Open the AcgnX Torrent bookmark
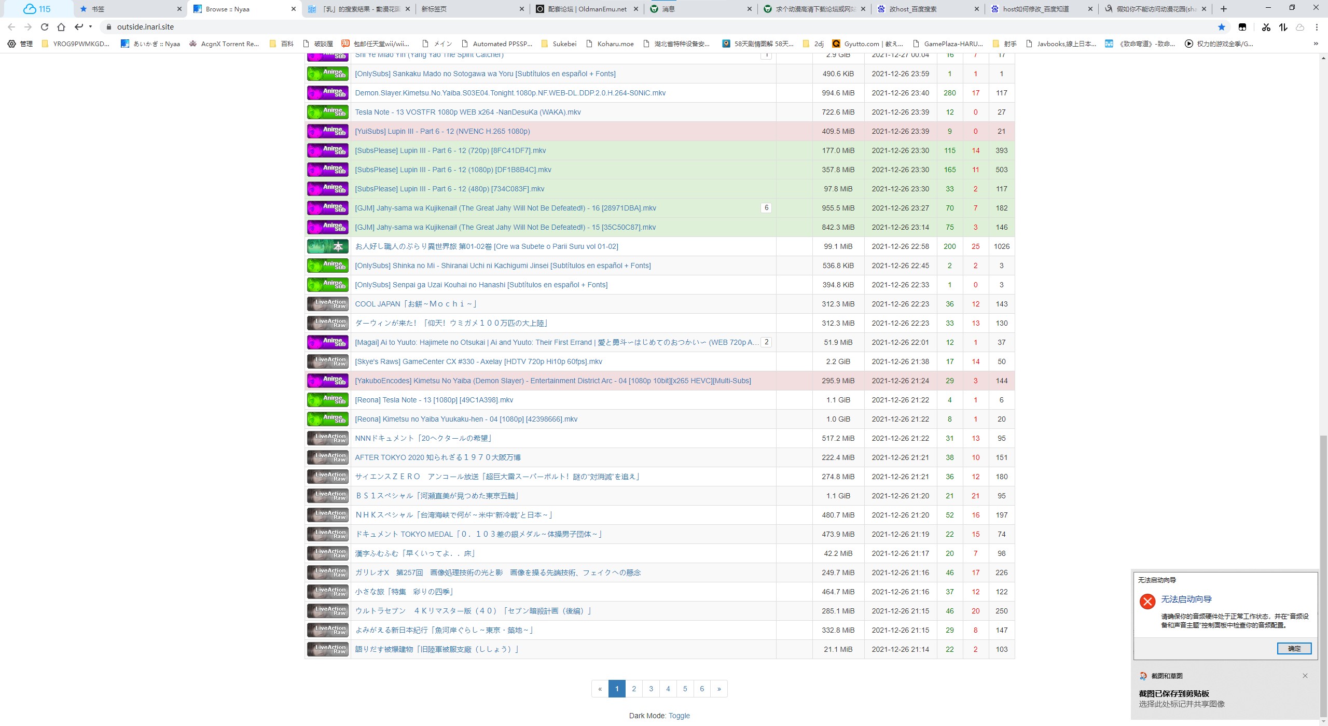The width and height of the screenshot is (1328, 726). point(224,44)
